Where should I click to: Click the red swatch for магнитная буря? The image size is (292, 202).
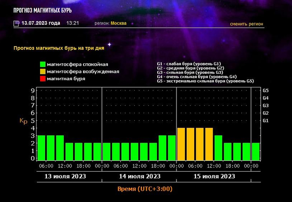pyautogui.click(x=43, y=79)
